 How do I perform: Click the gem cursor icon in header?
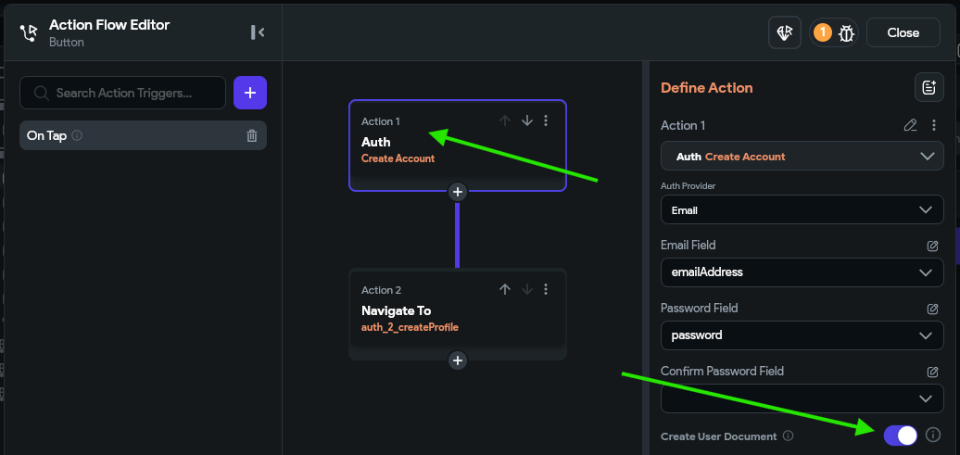(x=785, y=32)
